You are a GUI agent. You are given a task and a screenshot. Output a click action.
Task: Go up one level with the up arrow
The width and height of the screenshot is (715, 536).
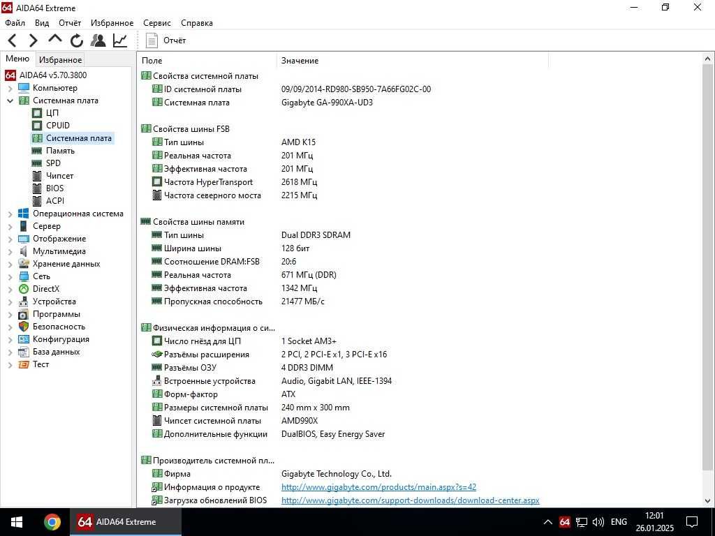(x=55, y=39)
